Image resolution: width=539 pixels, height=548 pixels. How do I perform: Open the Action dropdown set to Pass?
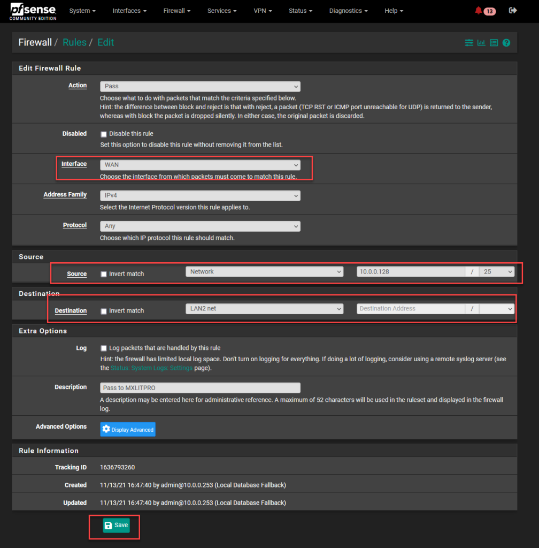click(200, 86)
